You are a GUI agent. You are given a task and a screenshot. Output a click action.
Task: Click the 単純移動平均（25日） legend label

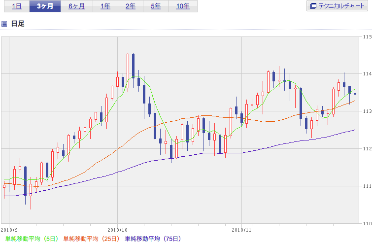point(91,239)
